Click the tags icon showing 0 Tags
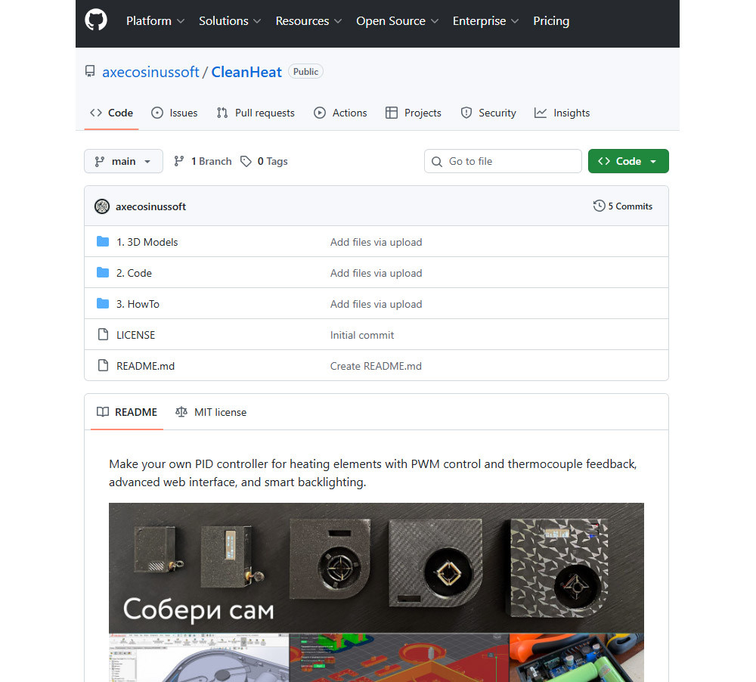This screenshot has width=756, height=682. point(246,161)
